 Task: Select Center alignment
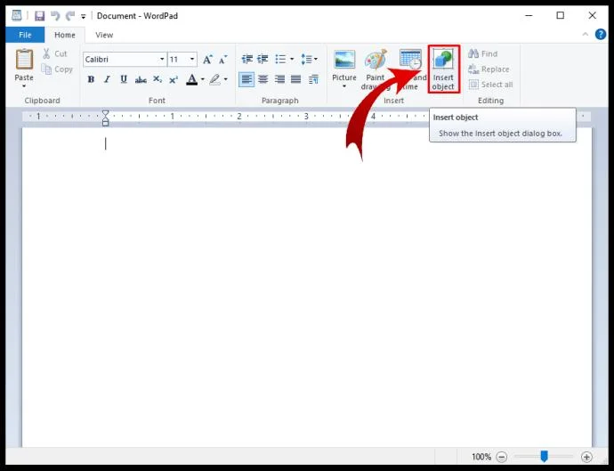(x=263, y=79)
